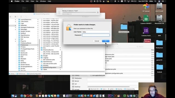Select the Managed Preferences folder
175x98 pixels.
click(x=27, y=27)
